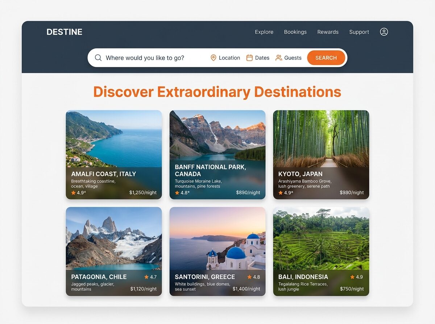Open the Guests selector
The width and height of the screenshot is (435, 324).
[289, 58]
